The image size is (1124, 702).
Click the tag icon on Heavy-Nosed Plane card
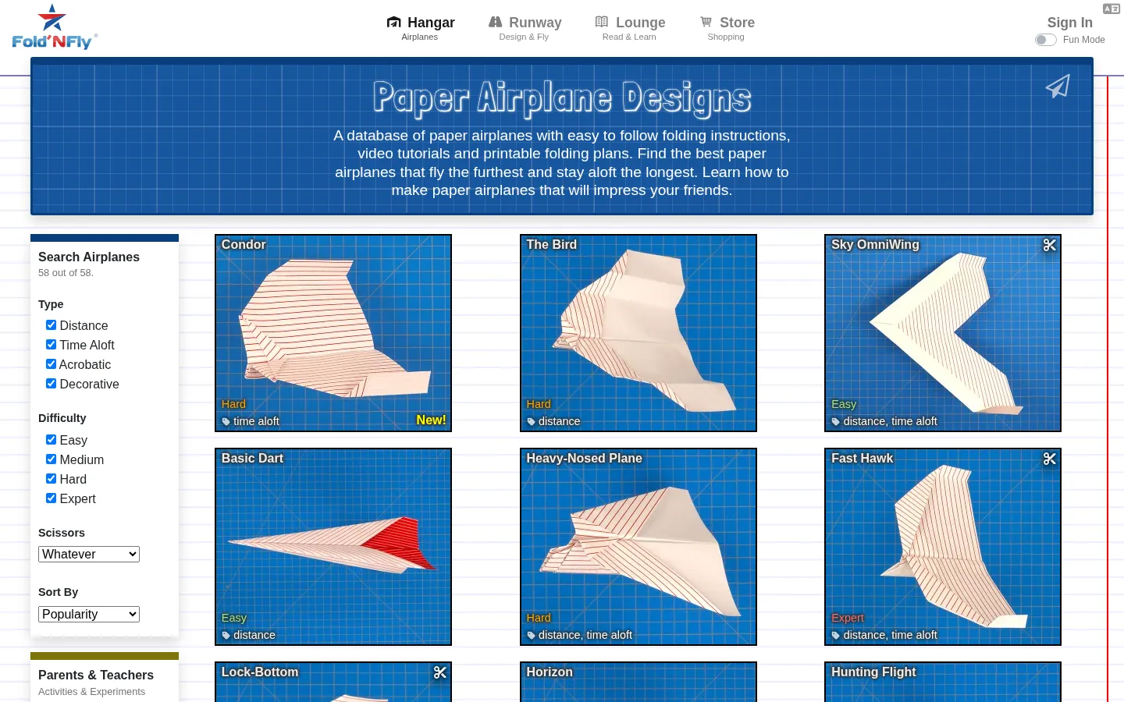[x=531, y=636]
